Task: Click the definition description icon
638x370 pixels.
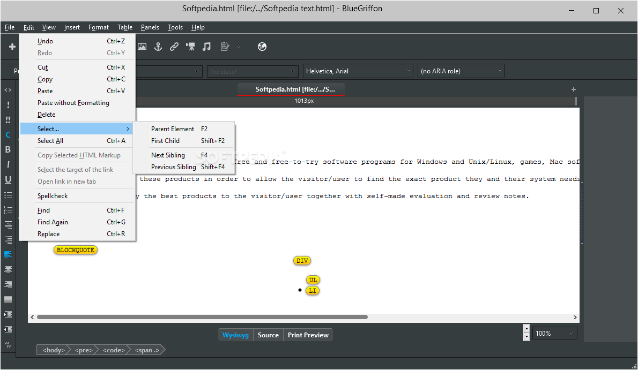Action: click(8, 239)
